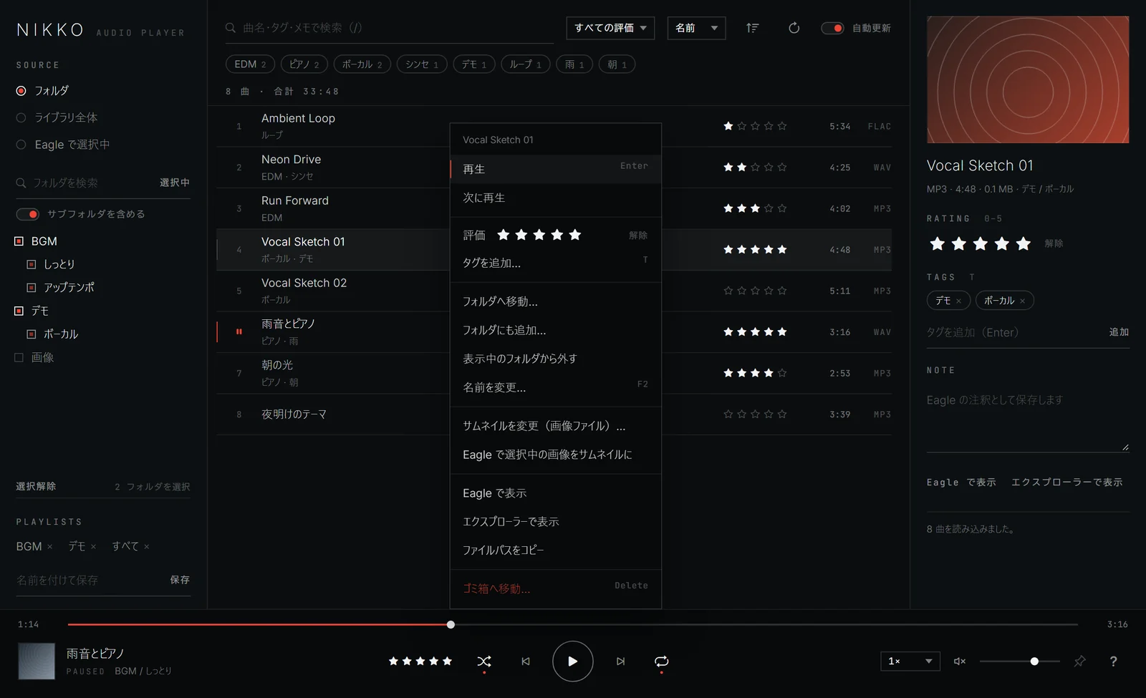The height and width of the screenshot is (698, 1146).
Task: Uncheck the アップテンポ subfolder checkbox
Action: click(32, 287)
